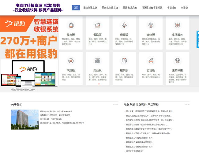Click the 生活服务 card title
Viewport: 199px width, 153px height.
178,35
